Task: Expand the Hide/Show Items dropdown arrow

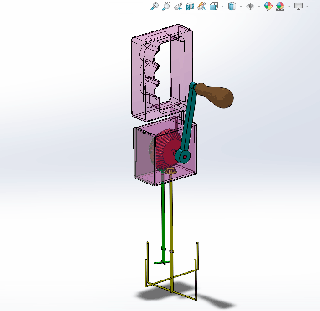Action: click(x=259, y=6)
